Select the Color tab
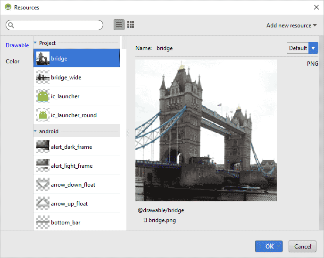Viewport: 324px width, 258px height. click(13, 61)
